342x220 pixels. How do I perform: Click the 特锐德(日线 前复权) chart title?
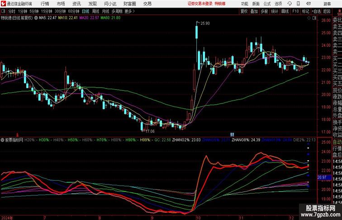click(17, 18)
